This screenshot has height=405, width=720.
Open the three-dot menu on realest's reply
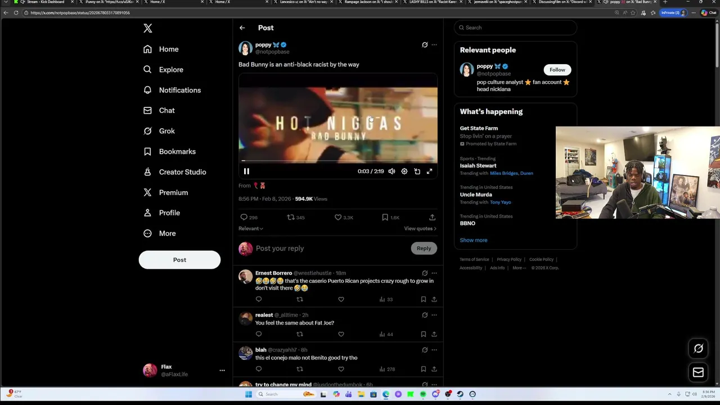click(x=434, y=315)
